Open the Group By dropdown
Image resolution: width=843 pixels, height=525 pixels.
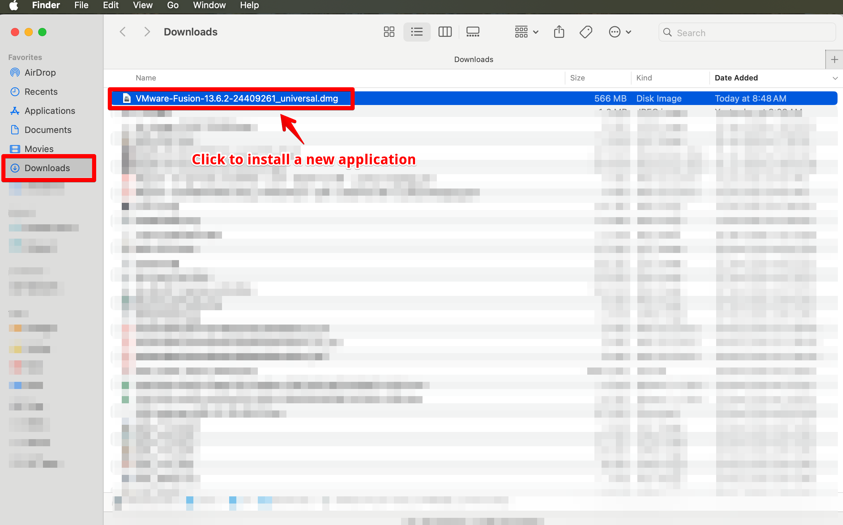(526, 32)
